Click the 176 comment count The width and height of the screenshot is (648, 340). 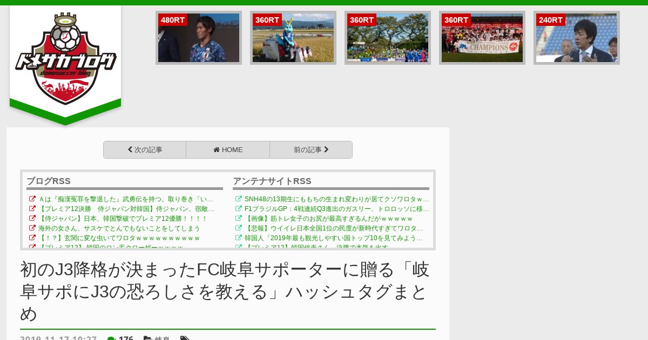tap(126, 338)
